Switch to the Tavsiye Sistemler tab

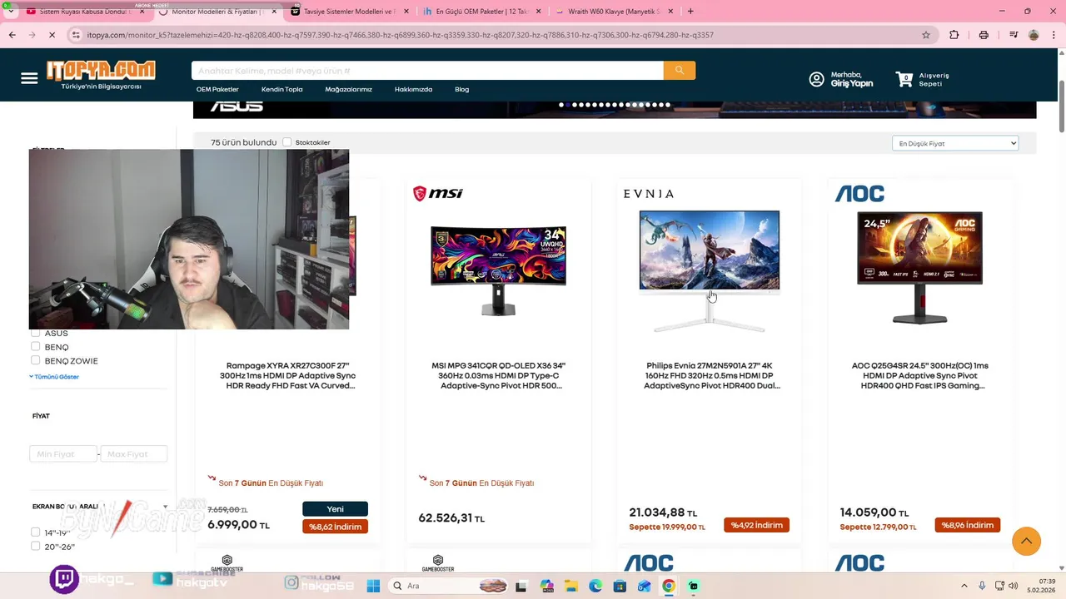coord(348,12)
